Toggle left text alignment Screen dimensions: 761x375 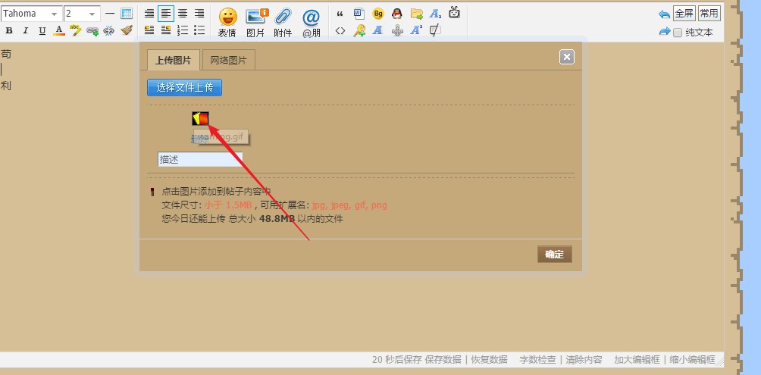pyautogui.click(x=165, y=14)
